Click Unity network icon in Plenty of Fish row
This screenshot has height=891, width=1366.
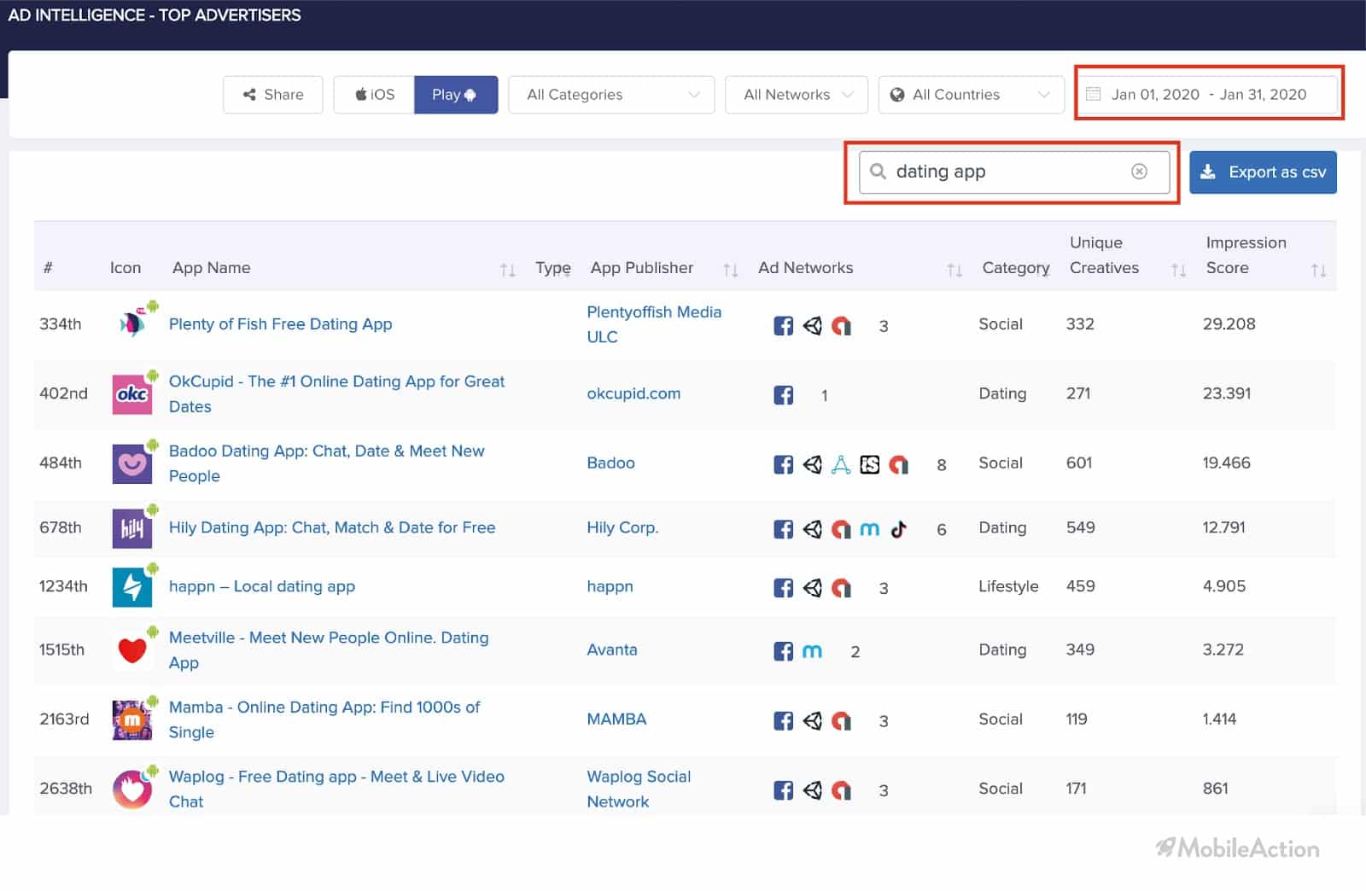[812, 325]
